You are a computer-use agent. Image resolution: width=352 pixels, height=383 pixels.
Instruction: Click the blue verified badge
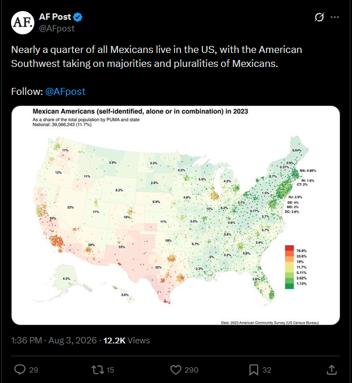point(77,17)
